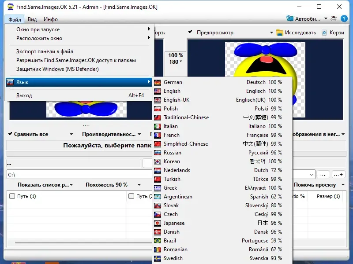Click the Italian flag icon

pyautogui.click(x=158, y=126)
